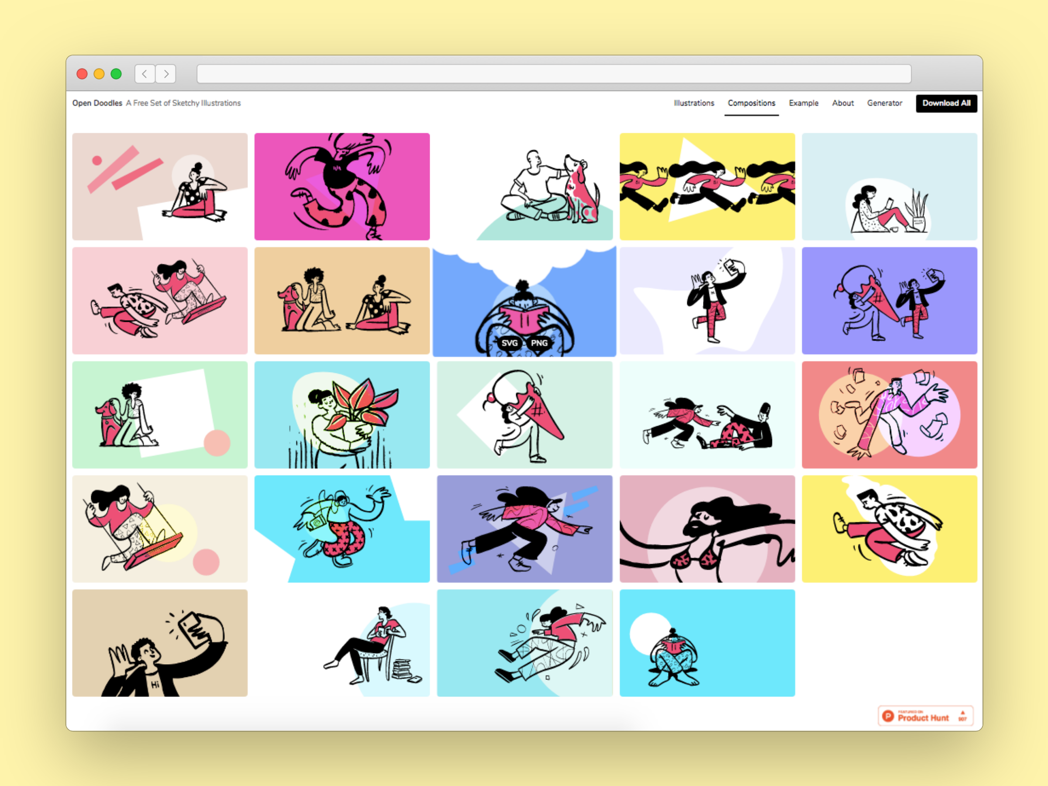1048x786 pixels.
Task: Open the yellow running figures composition
Action: pyautogui.click(x=707, y=186)
